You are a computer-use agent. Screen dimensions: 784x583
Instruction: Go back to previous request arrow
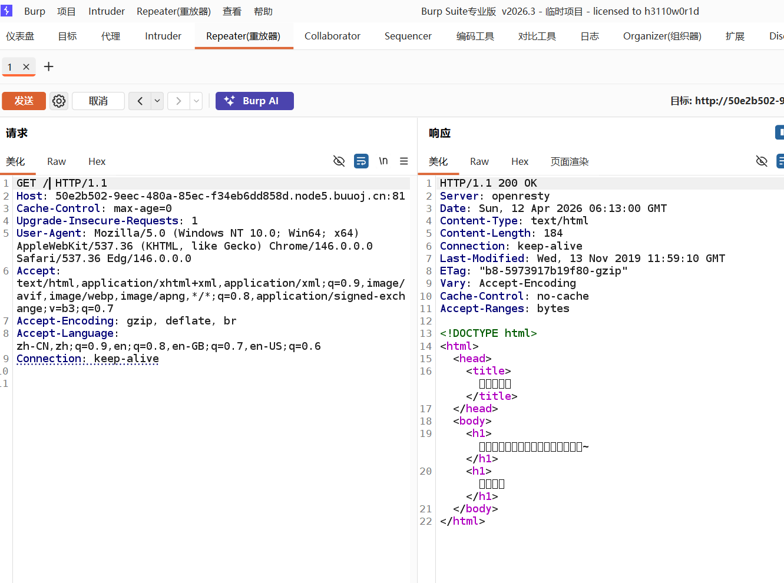pos(140,101)
